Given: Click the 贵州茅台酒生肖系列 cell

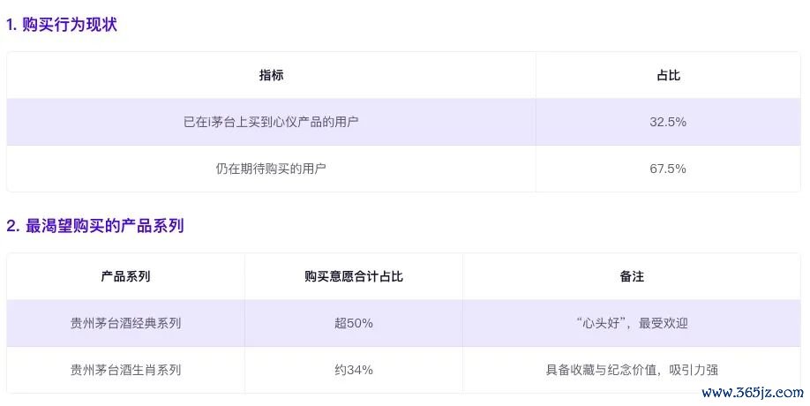Looking at the screenshot, I should click(x=125, y=370).
